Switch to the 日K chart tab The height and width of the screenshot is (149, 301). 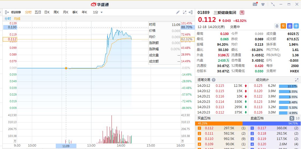[x=47, y=12]
